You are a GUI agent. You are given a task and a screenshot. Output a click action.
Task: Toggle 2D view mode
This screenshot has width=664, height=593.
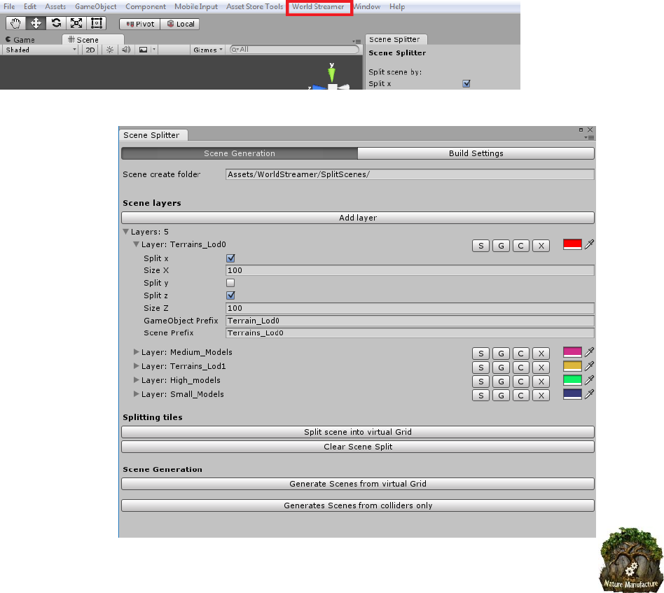[x=90, y=50]
